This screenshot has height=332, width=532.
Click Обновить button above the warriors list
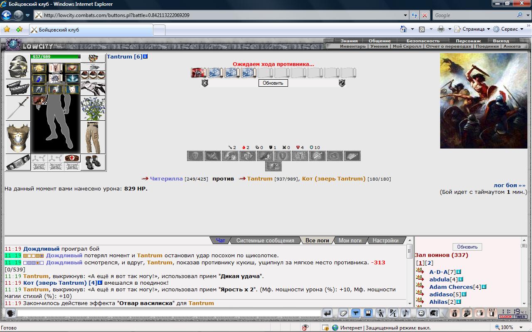tap(467, 247)
